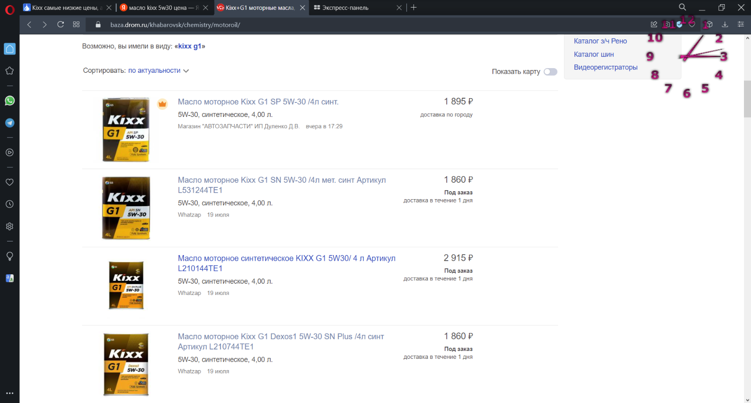Open the Kixx G1 Dexos1 canister thumbnail

126,364
